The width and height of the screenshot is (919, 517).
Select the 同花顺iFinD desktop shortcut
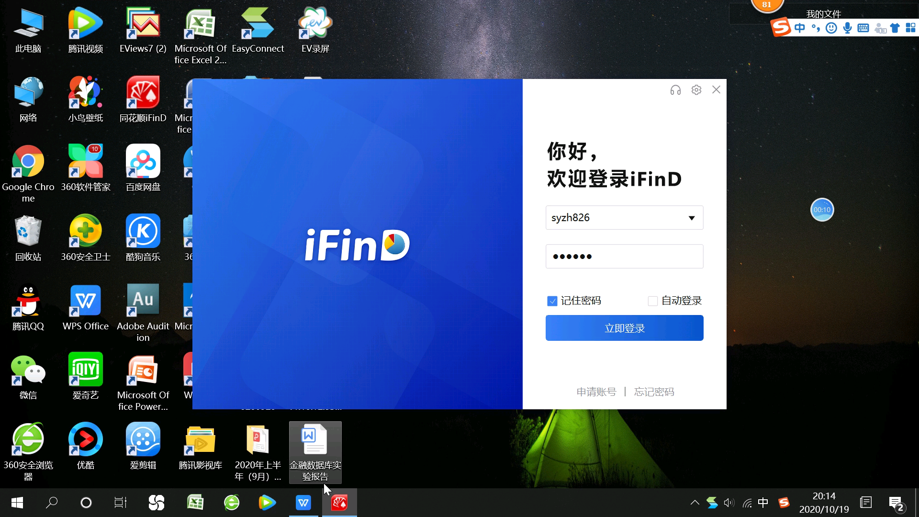tap(143, 99)
